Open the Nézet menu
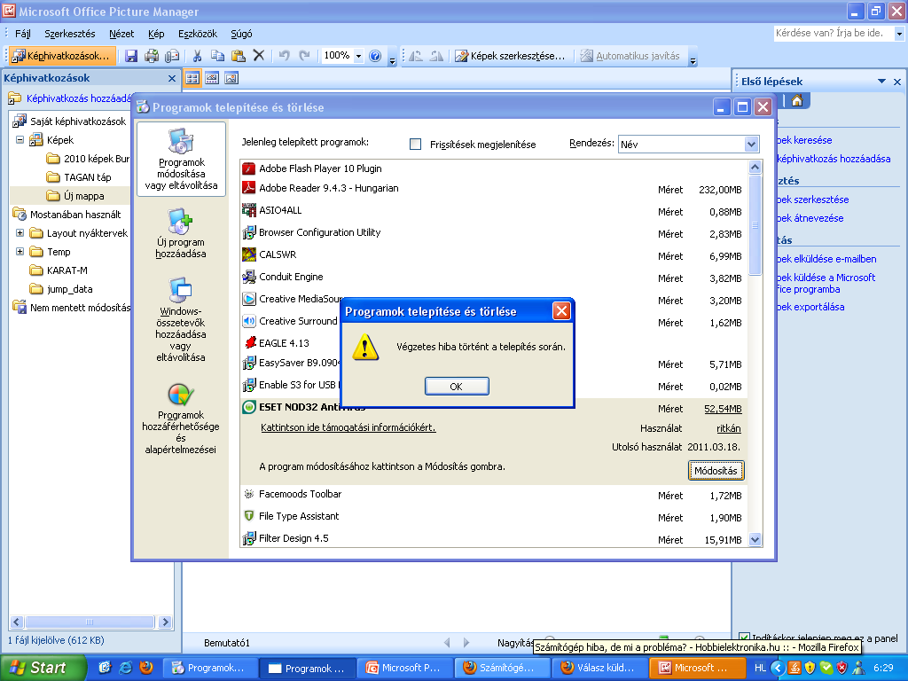The width and height of the screenshot is (908, 681). (x=121, y=34)
